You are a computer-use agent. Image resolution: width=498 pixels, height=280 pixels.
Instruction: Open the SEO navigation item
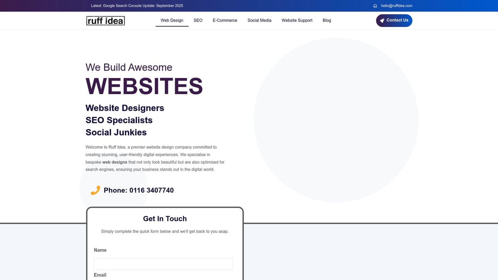pyautogui.click(x=198, y=20)
